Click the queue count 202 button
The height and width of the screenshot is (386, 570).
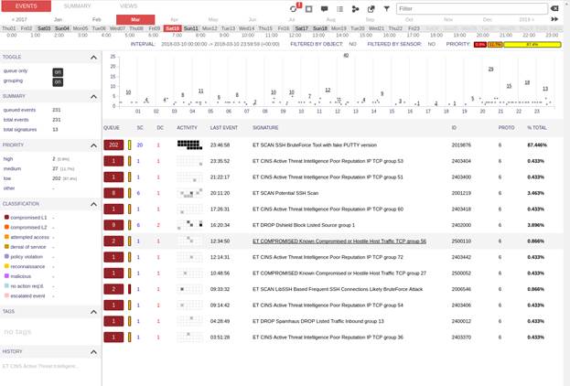[x=113, y=145]
